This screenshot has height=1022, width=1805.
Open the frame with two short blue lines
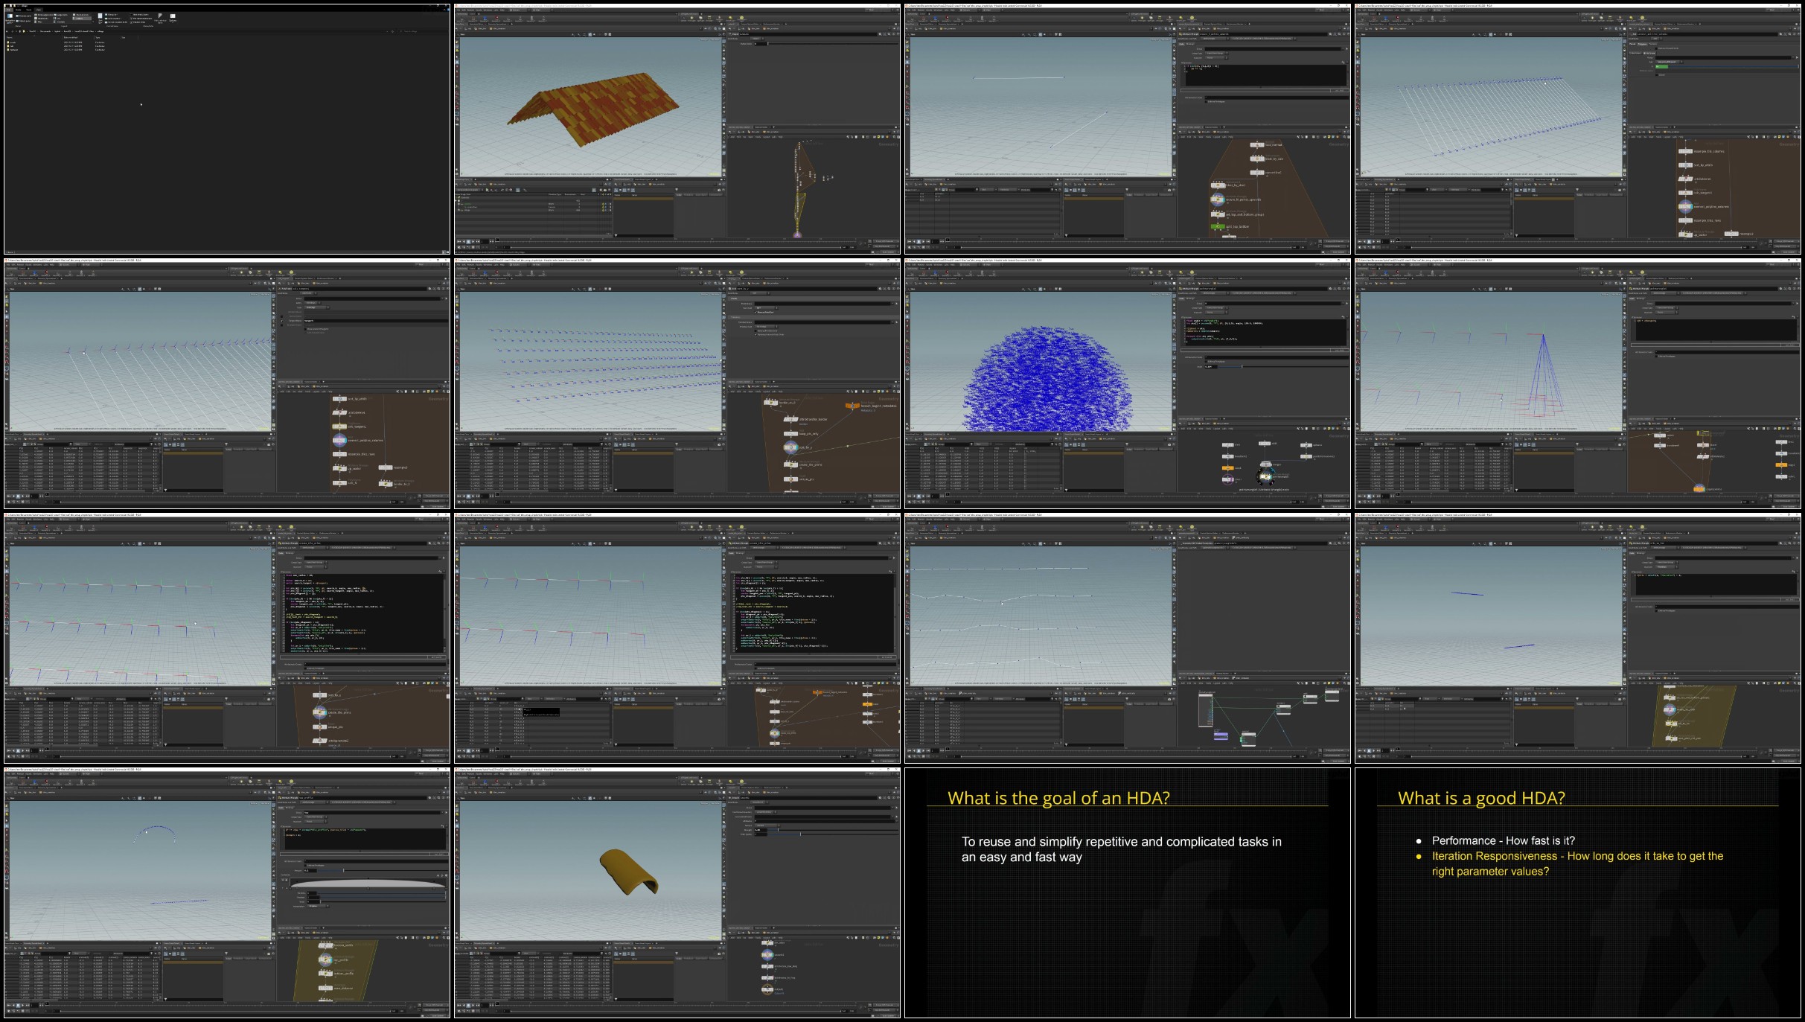click(1578, 639)
